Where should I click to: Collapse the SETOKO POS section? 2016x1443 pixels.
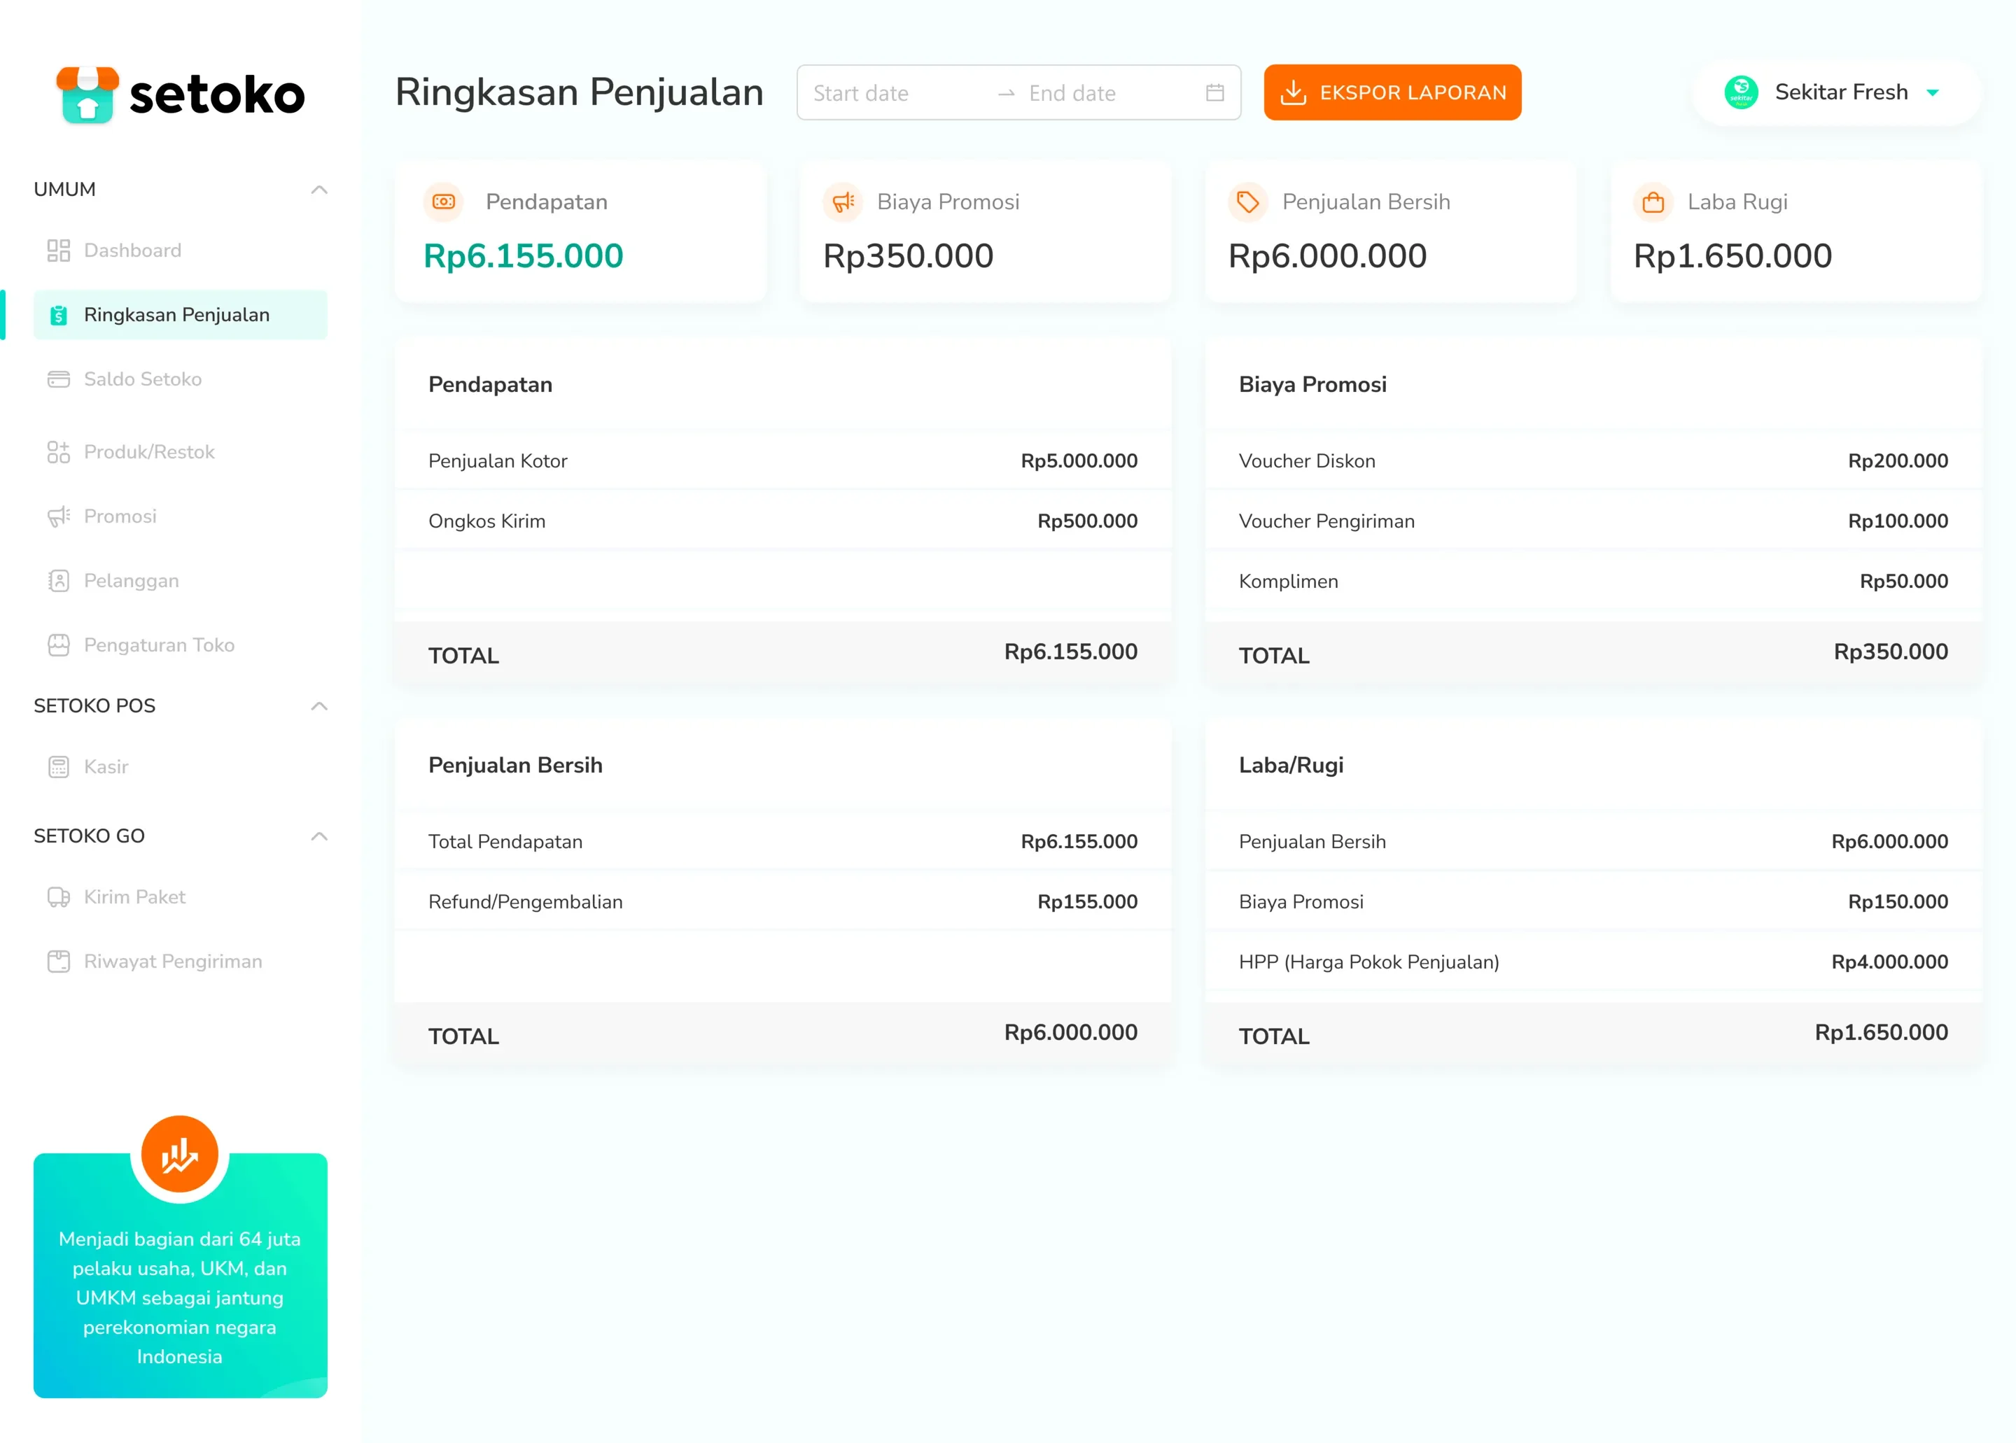(319, 705)
